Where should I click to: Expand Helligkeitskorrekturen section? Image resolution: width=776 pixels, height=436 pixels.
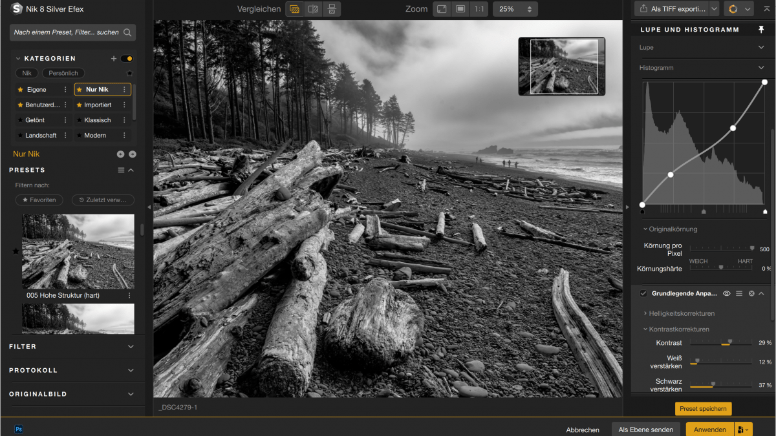[682, 313]
